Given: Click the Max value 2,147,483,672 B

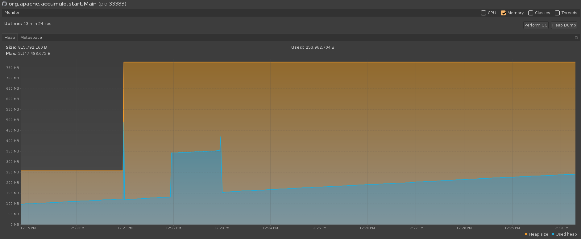Looking at the screenshot, I should (x=34, y=54).
